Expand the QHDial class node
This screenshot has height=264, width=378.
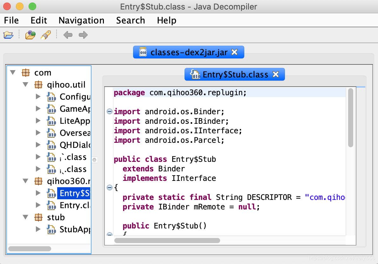38,145
